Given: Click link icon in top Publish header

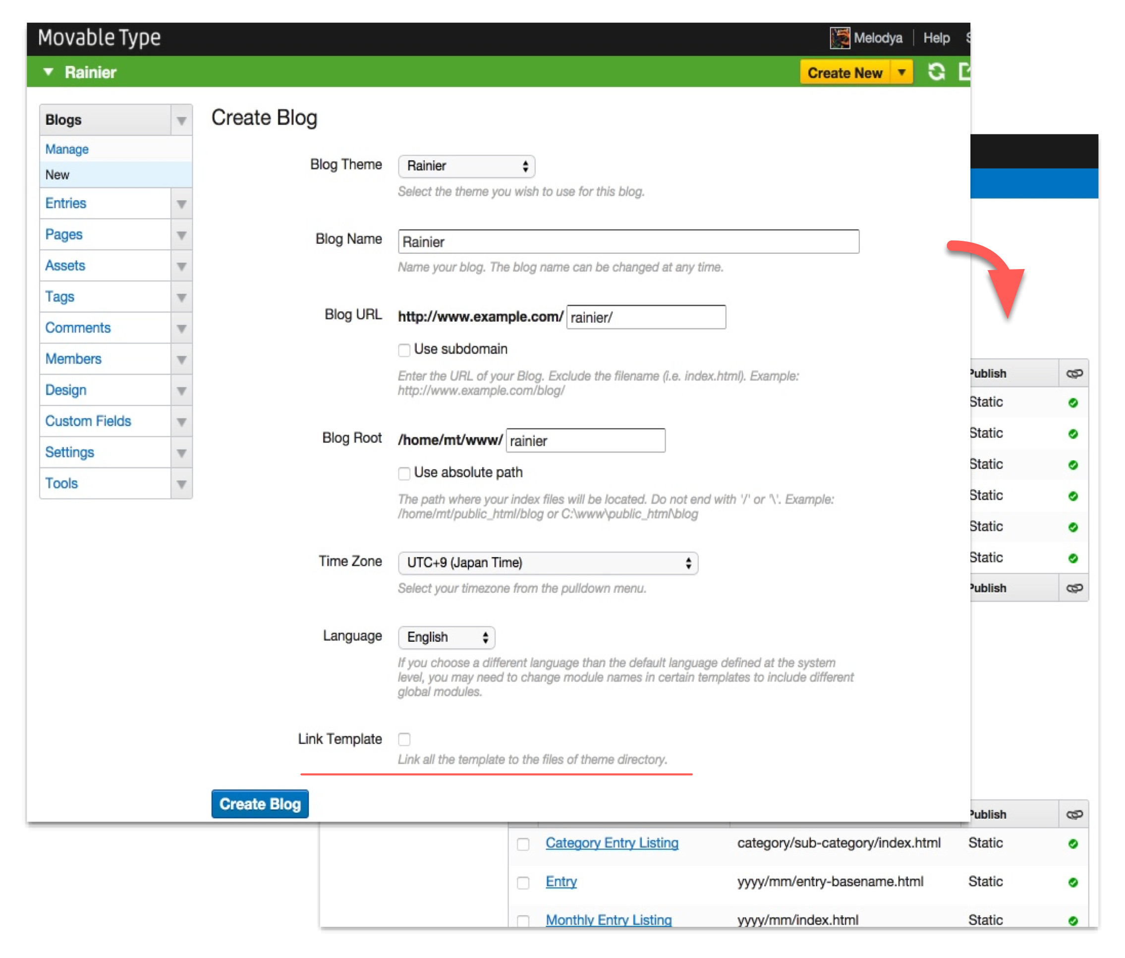Looking at the screenshot, I should (x=1074, y=374).
